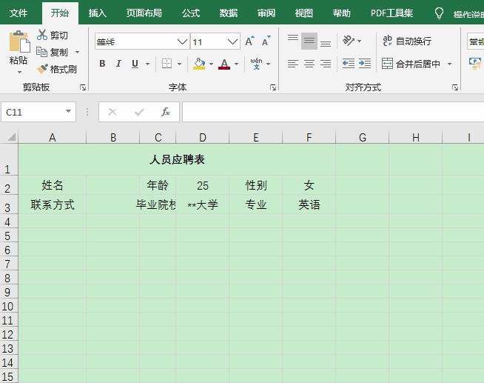Center text horizontally
The width and height of the screenshot is (484, 383).
pos(309,64)
